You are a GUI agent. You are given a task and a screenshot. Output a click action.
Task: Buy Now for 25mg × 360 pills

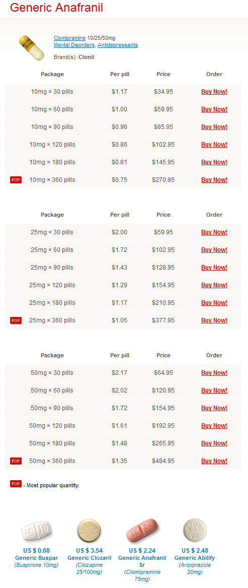tap(214, 320)
